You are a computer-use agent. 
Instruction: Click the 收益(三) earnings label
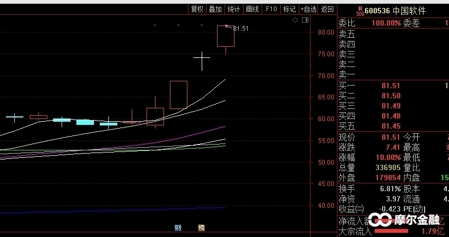coord(352,208)
